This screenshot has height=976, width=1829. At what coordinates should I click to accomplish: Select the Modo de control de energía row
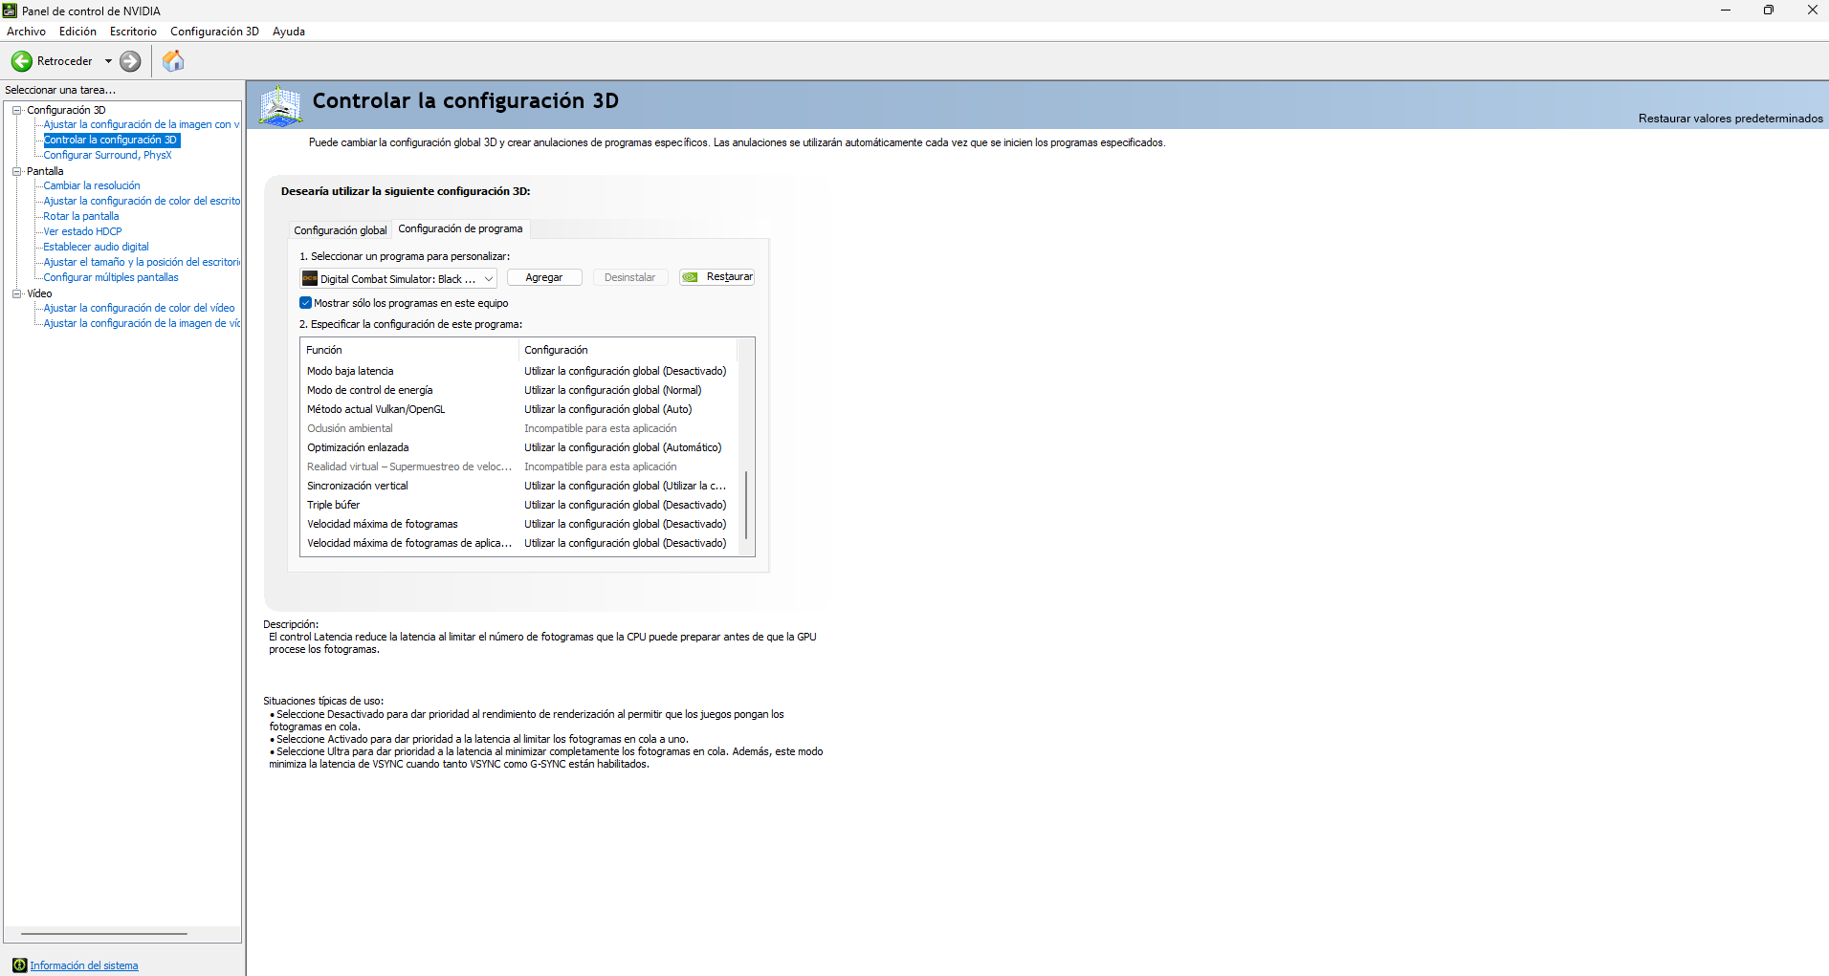[519, 390]
